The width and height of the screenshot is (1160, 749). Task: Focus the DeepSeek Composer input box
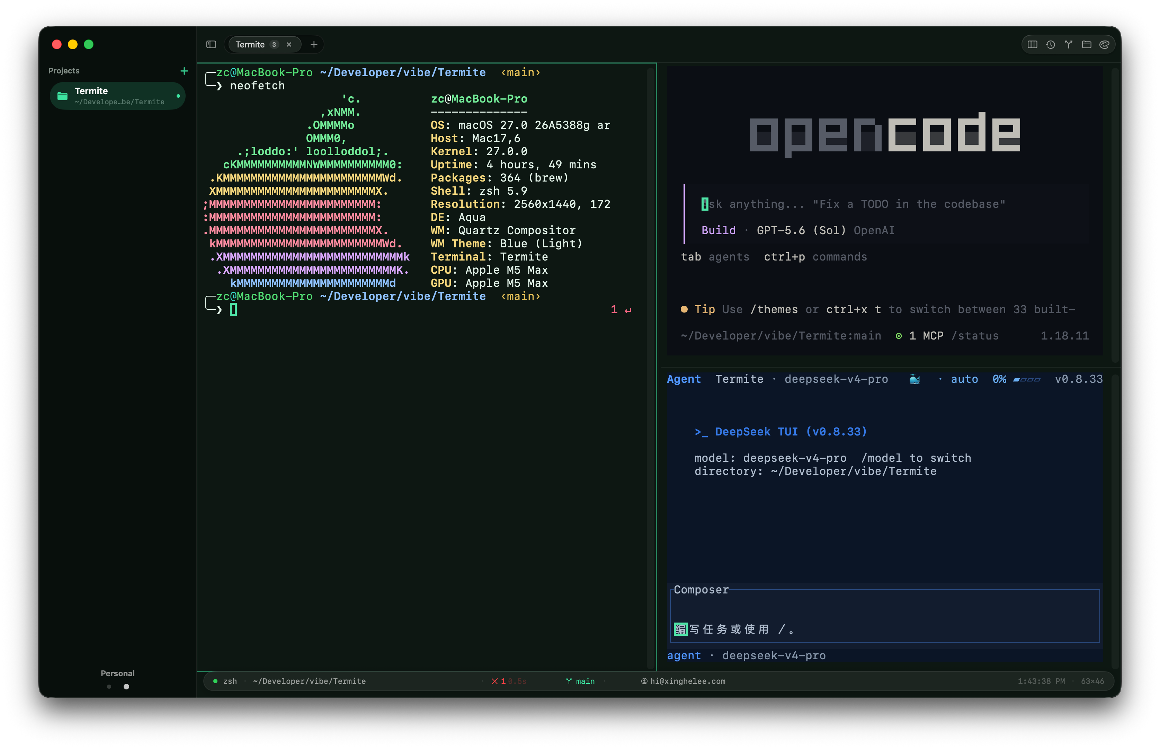tap(885, 616)
